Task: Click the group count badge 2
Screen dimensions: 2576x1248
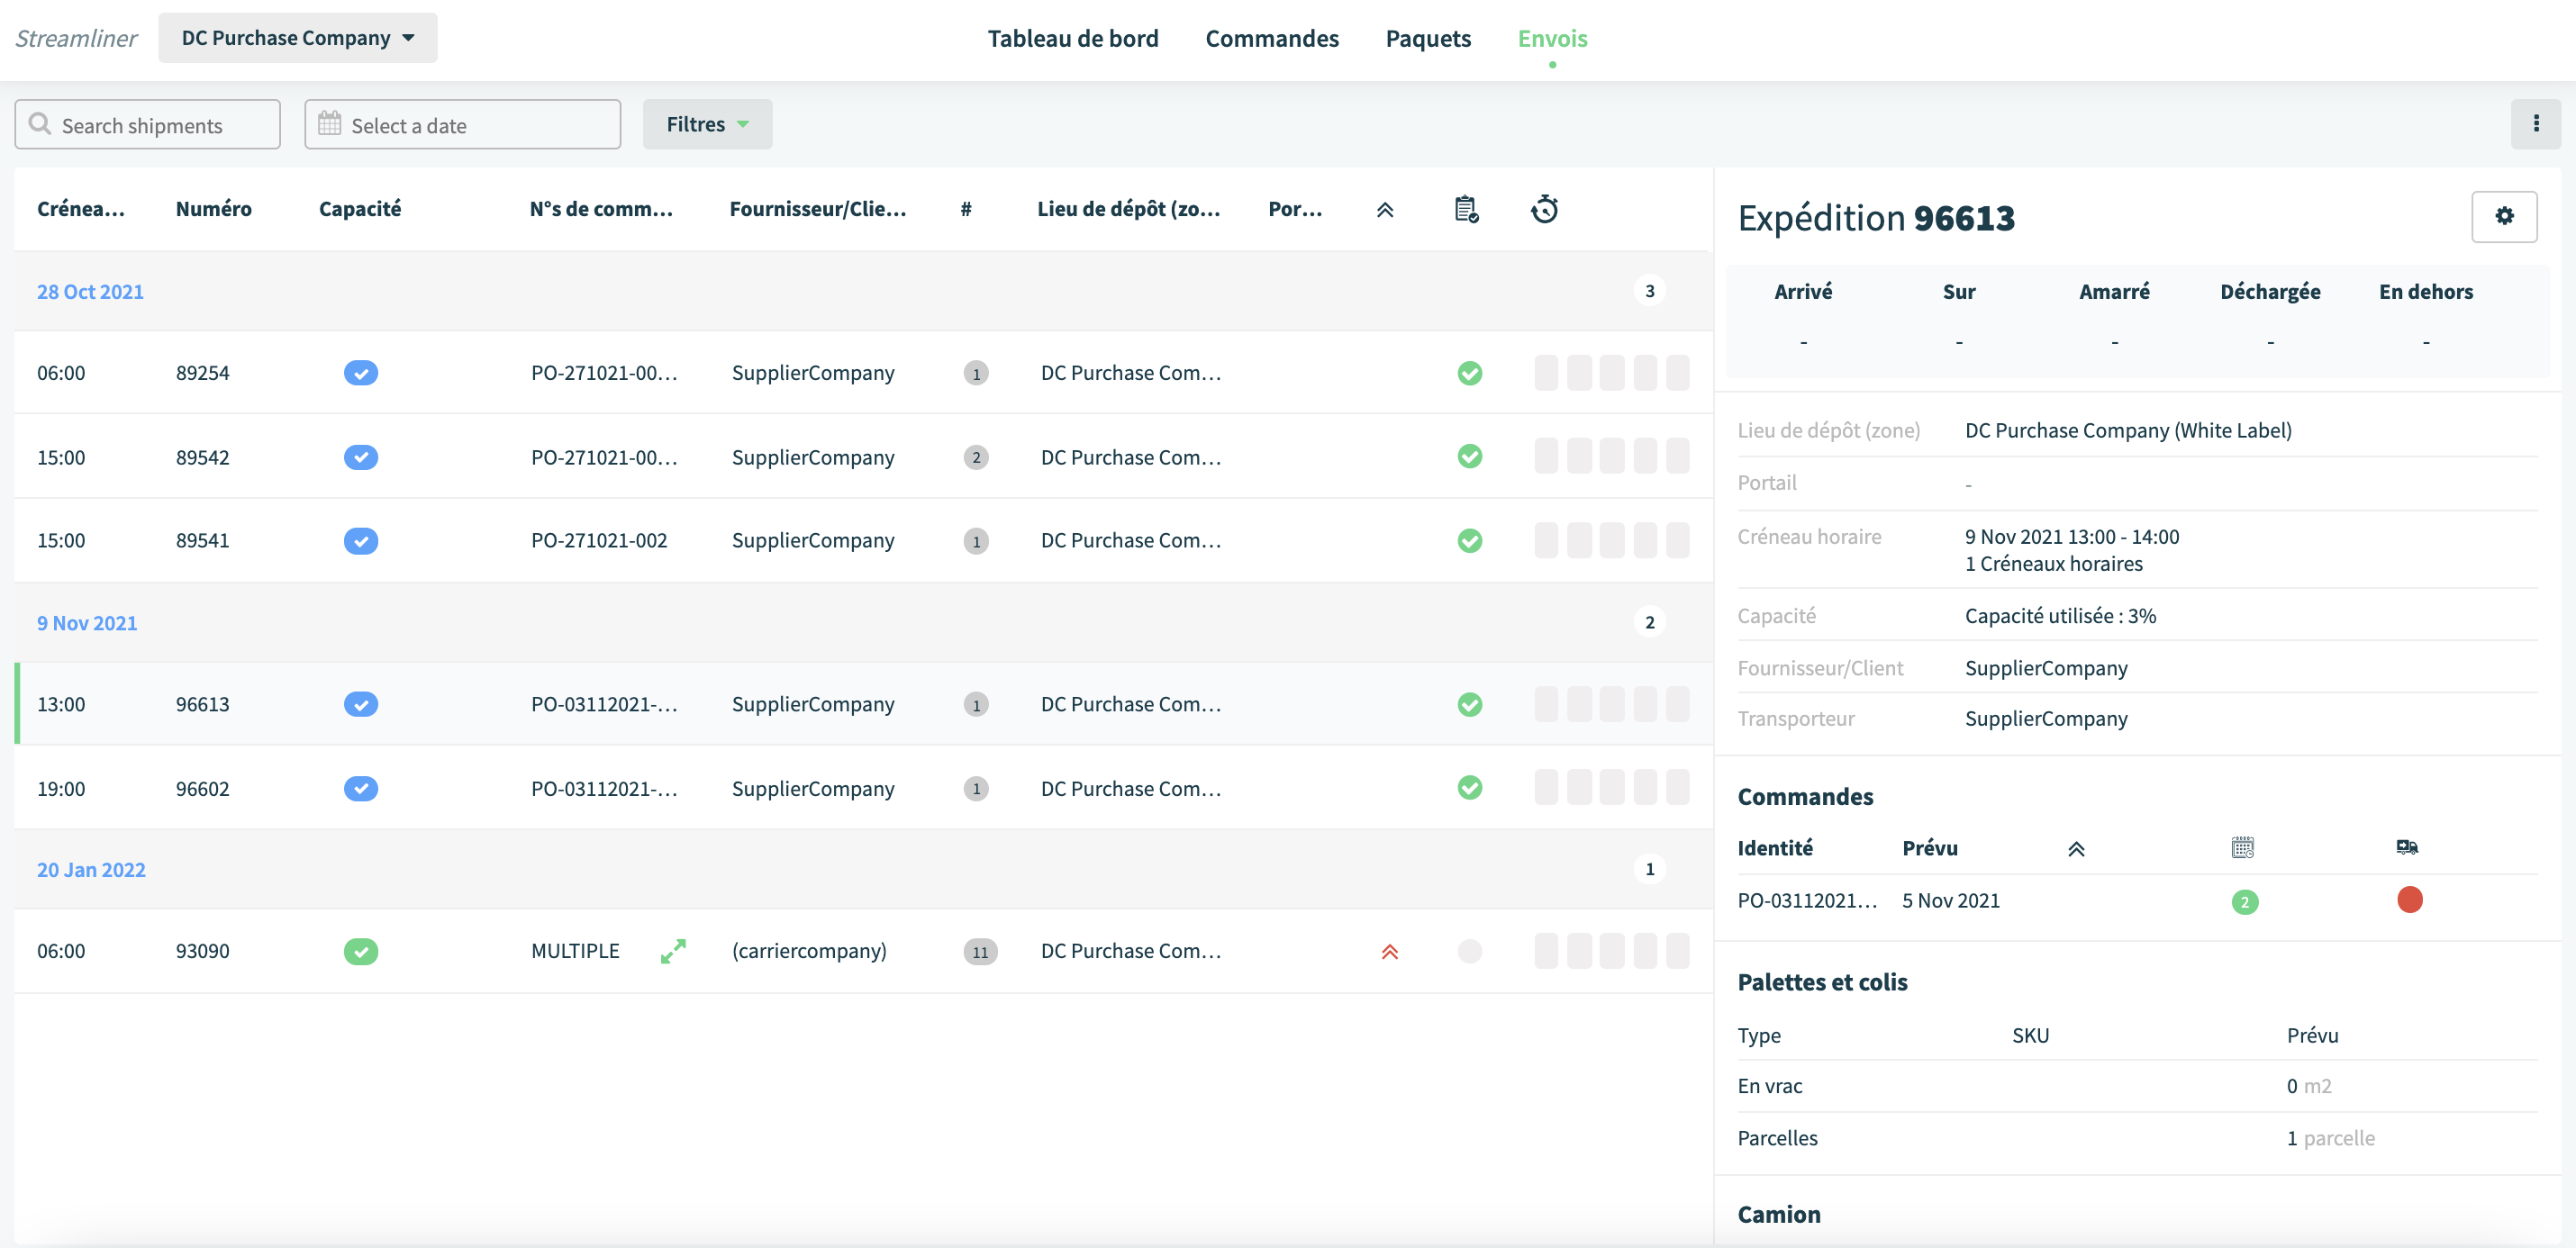Action: 1649,622
